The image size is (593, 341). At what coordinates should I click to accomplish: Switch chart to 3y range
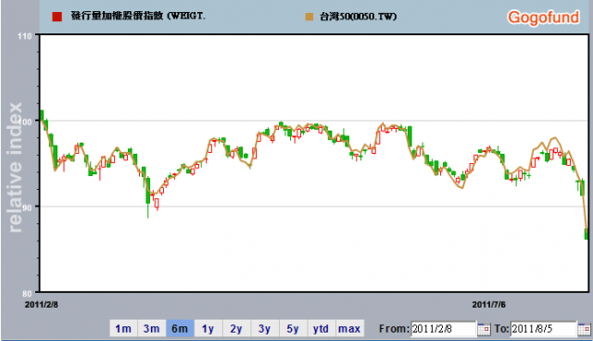[x=265, y=328]
